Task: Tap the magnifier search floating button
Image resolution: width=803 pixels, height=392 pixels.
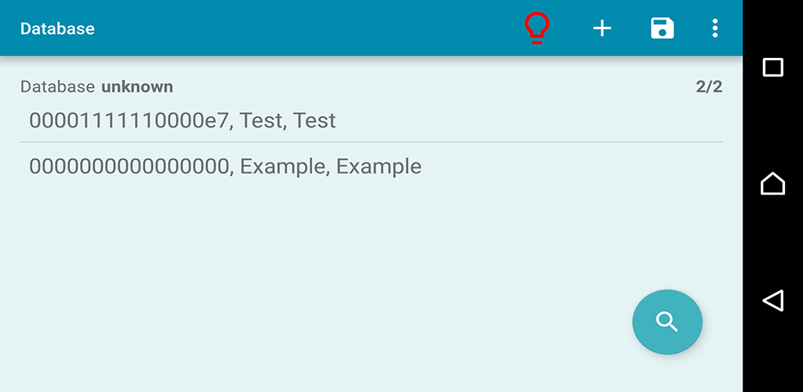Action: 667,322
